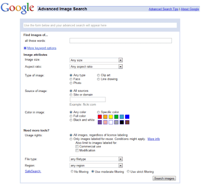
Task: Check the Modification checkbox
Action: 77,150
